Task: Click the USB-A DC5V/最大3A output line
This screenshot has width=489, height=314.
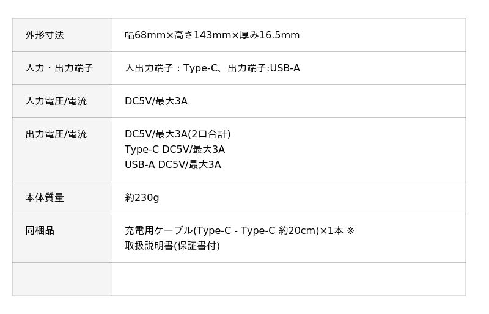Action: tap(172, 165)
